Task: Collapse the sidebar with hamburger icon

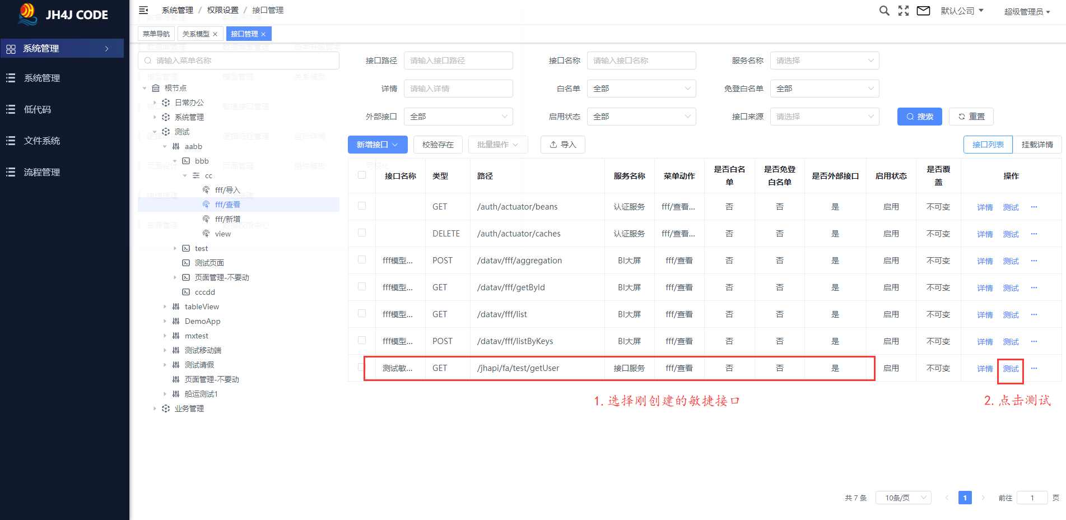Action: pos(143,10)
